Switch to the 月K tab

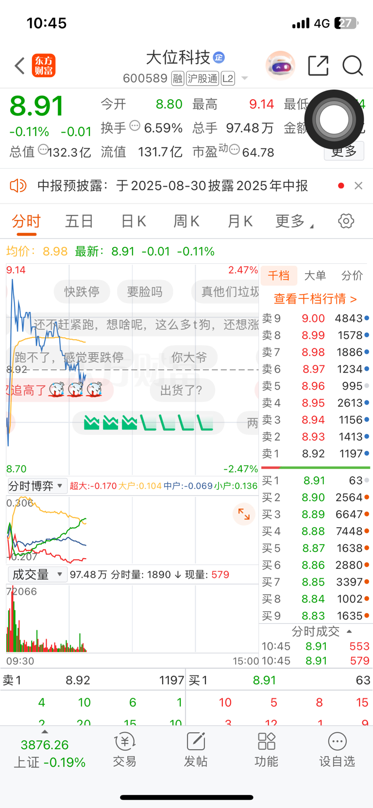coord(240,222)
